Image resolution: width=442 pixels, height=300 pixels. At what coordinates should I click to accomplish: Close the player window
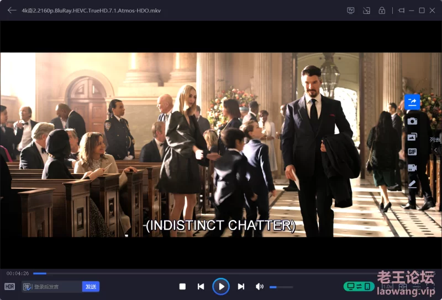click(x=432, y=10)
